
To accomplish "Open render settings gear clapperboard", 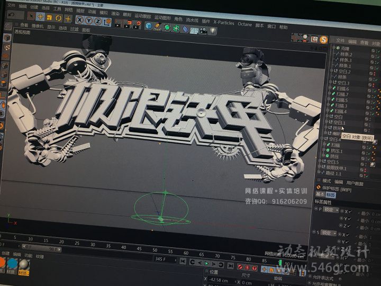I will (137, 25).
